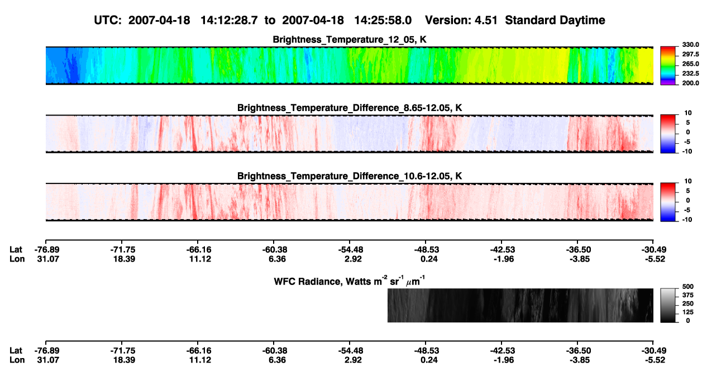Click upper axis longitude value 31.07
Image resolution: width=726 pixels, height=372 pixels.
pyautogui.click(x=45, y=259)
